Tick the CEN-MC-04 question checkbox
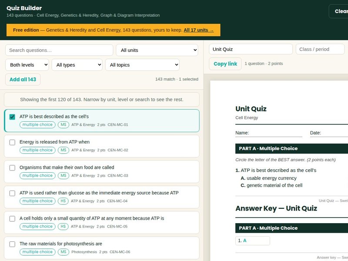 (x=12, y=193)
